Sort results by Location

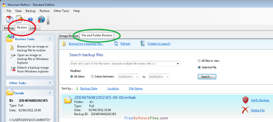click(x=113, y=88)
